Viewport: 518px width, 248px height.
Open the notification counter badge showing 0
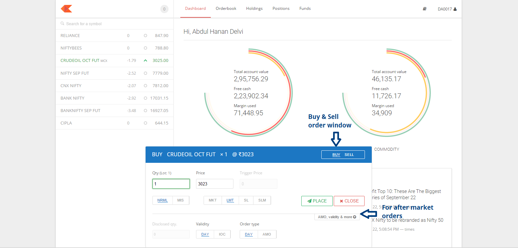[164, 9]
